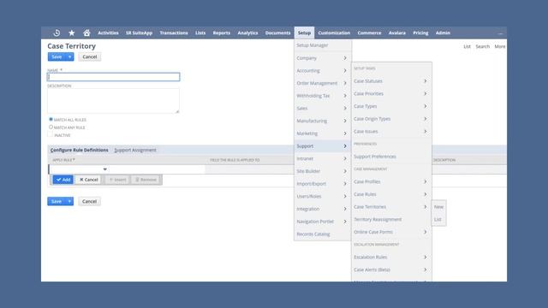Open the Pricing menu
548x308 pixels.
click(420, 33)
